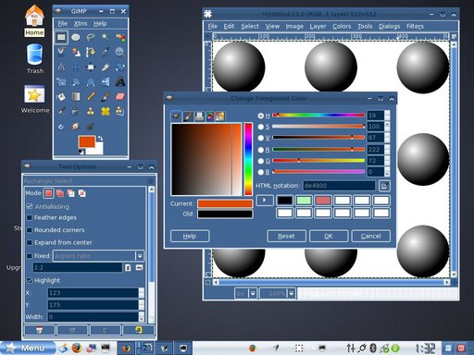The image size is (474, 355).
Task: Choose the Text tool
Action: (120, 81)
